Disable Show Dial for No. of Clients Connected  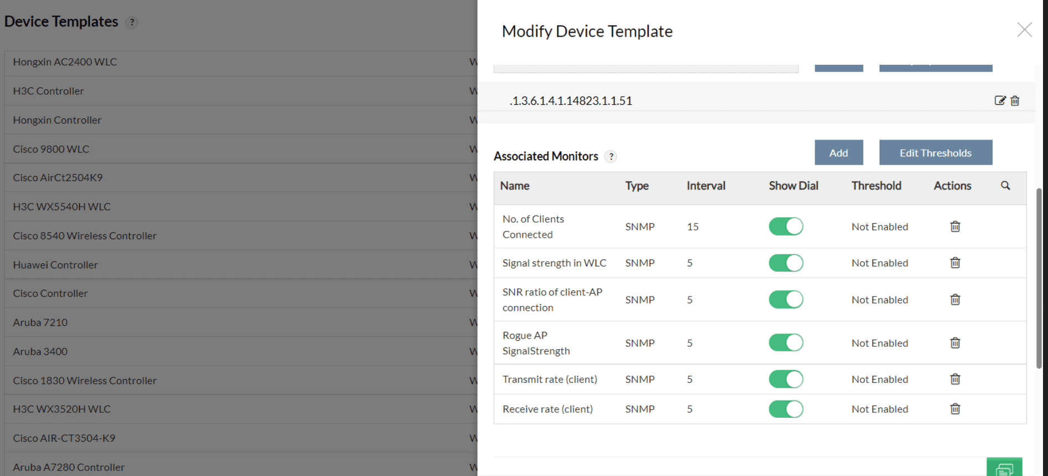pyautogui.click(x=785, y=226)
